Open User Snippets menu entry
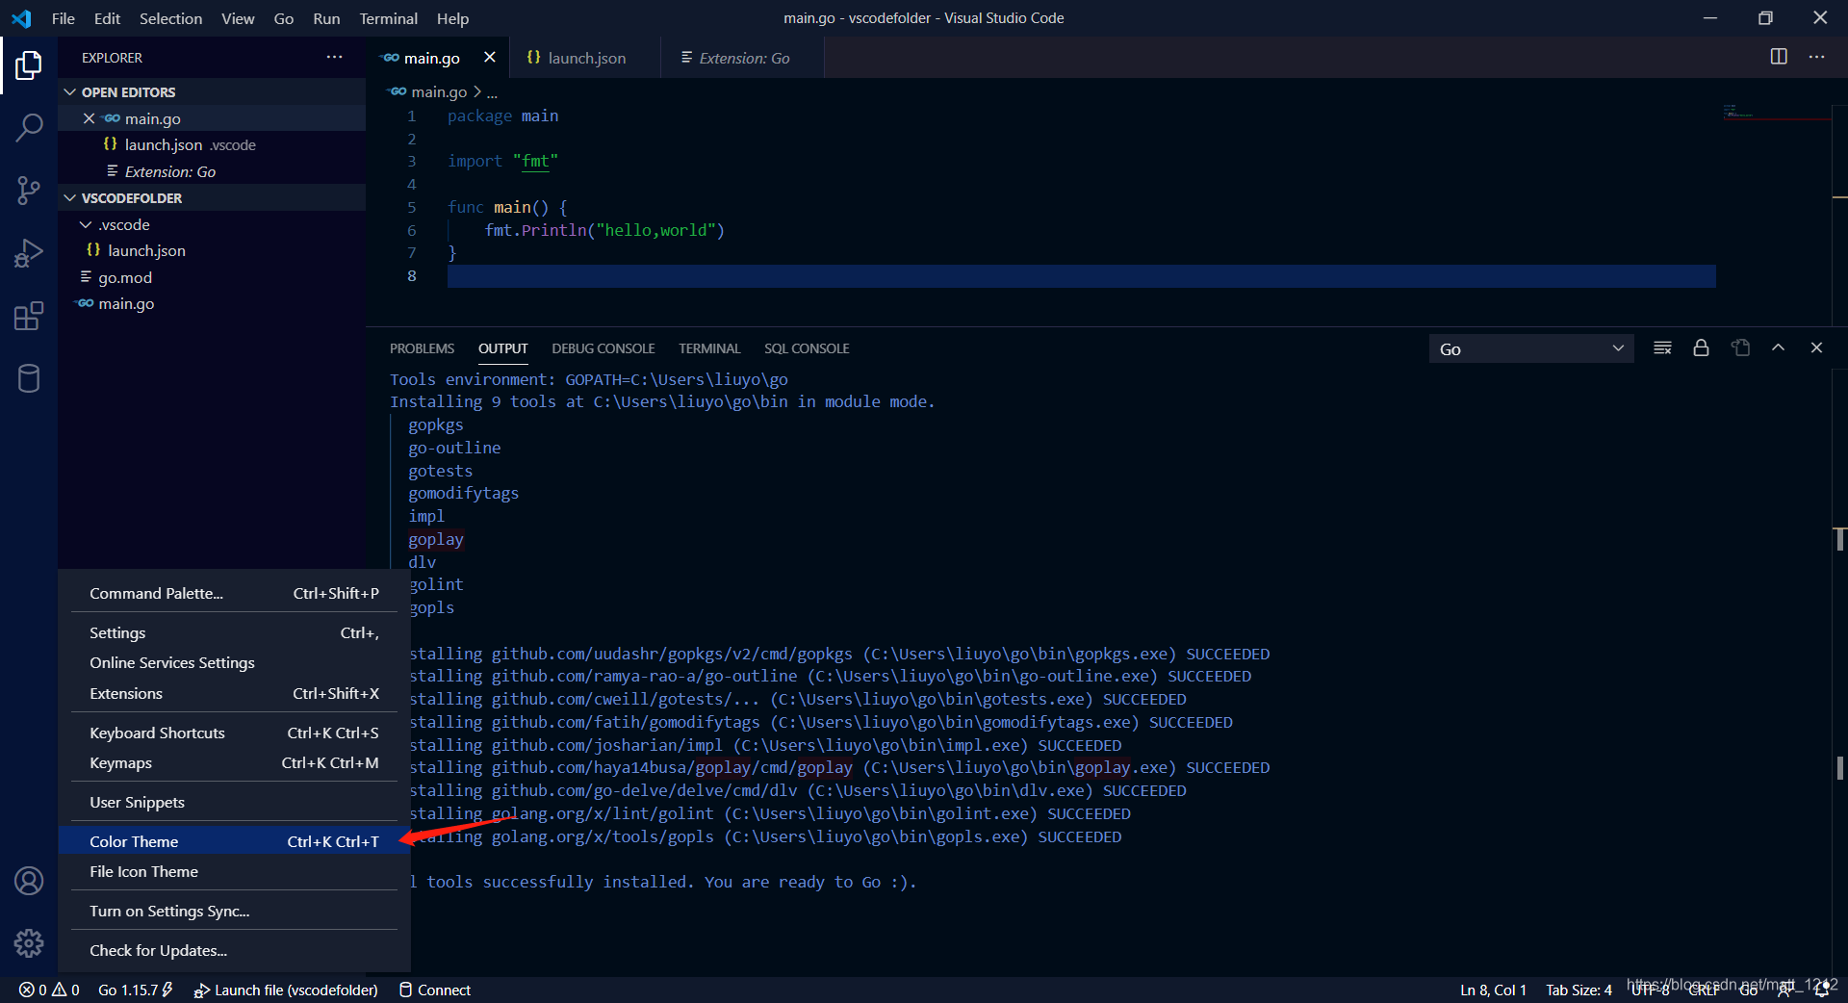The height and width of the screenshot is (1003, 1848). (x=234, y=802)
